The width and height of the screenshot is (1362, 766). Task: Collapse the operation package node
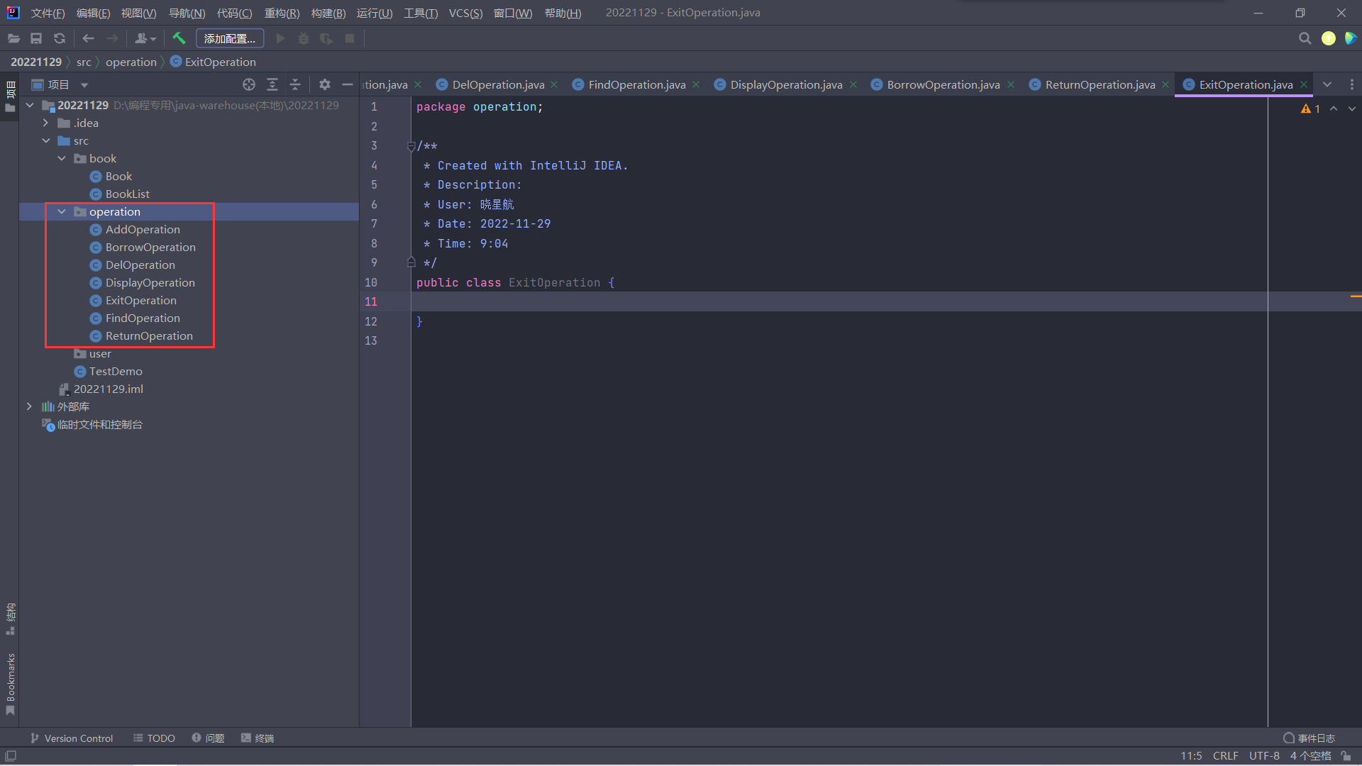tap(62, 211)
